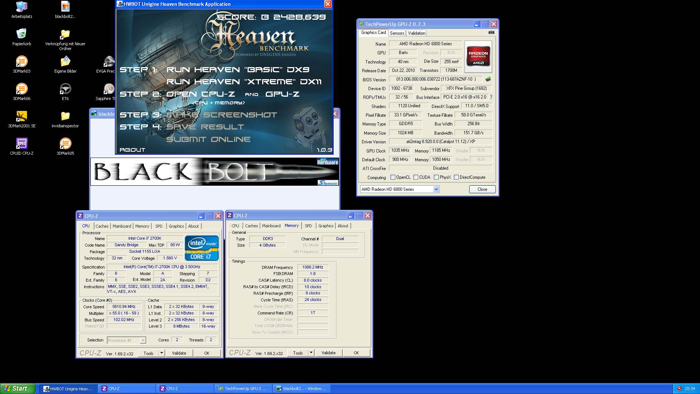This screenshot has width=700, height=394.
Task: Switch to the Validation tab in GPU-Z
Action: tap(416, 33)
